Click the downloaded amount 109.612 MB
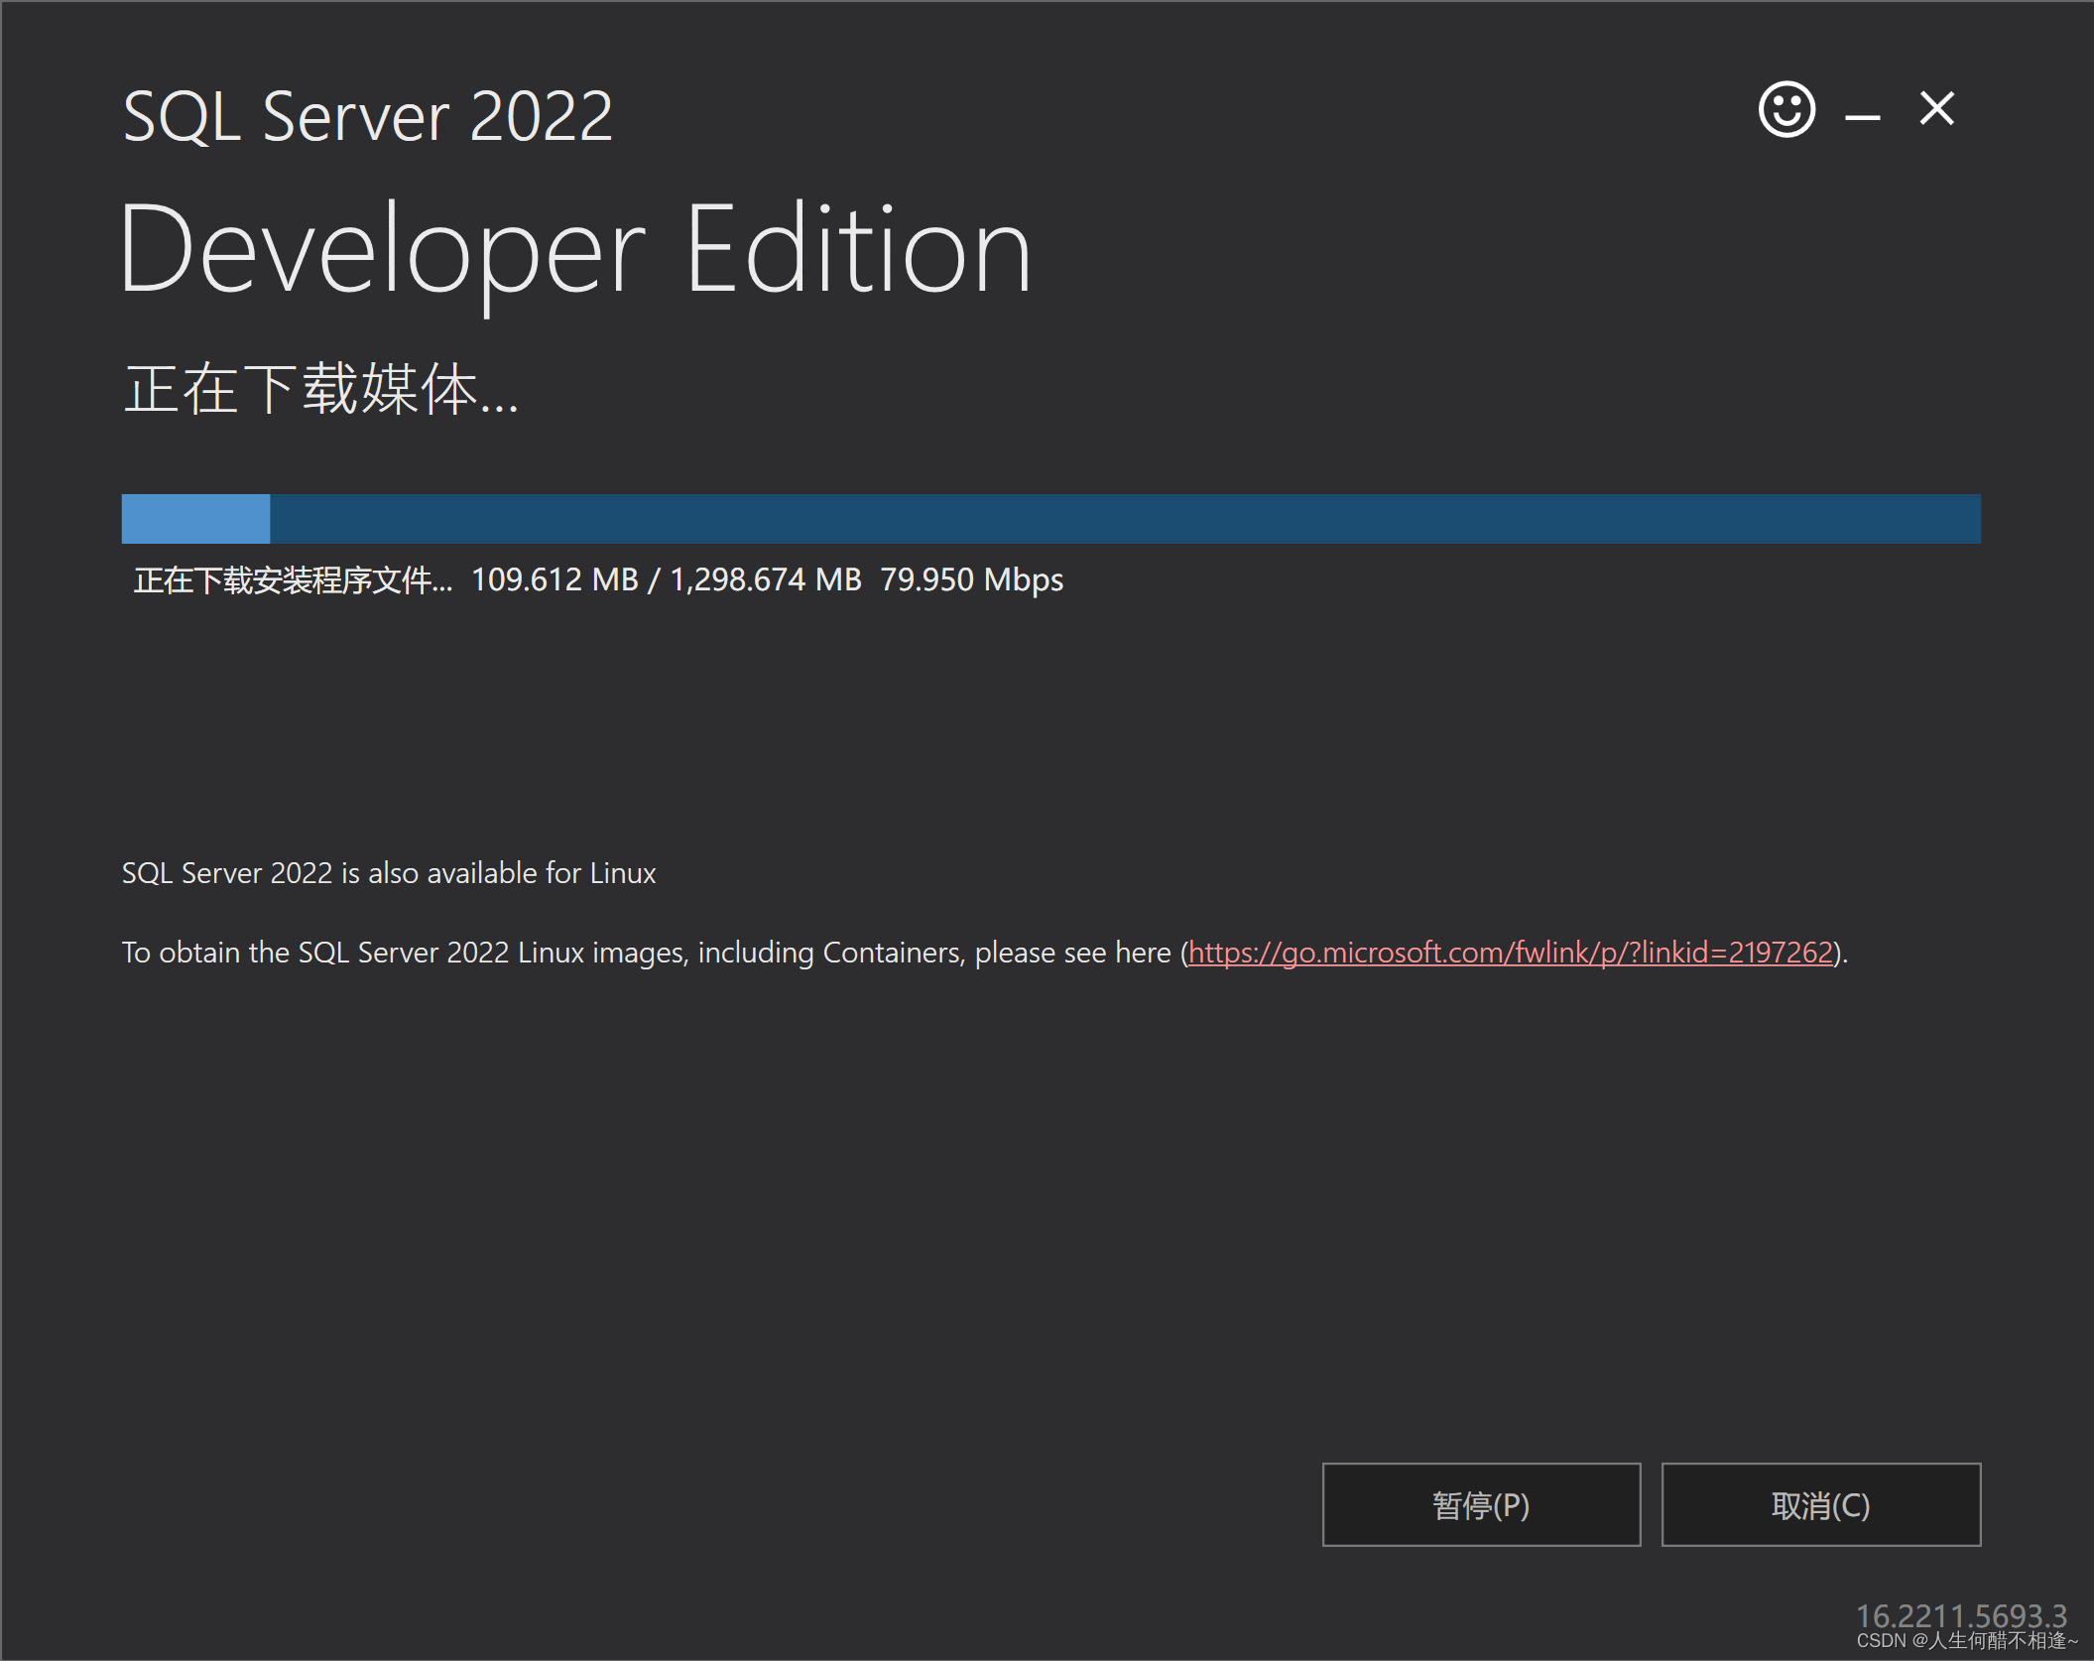The height and width of the screenshot is (1661, 2094). tap(554, 579)
